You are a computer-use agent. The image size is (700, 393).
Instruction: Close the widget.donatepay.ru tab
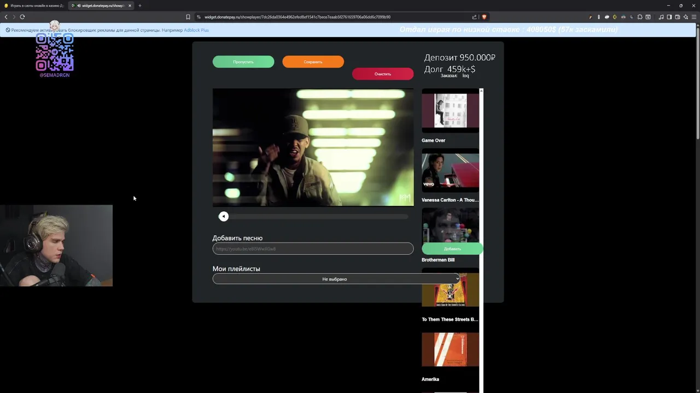(x=130, y=5)
